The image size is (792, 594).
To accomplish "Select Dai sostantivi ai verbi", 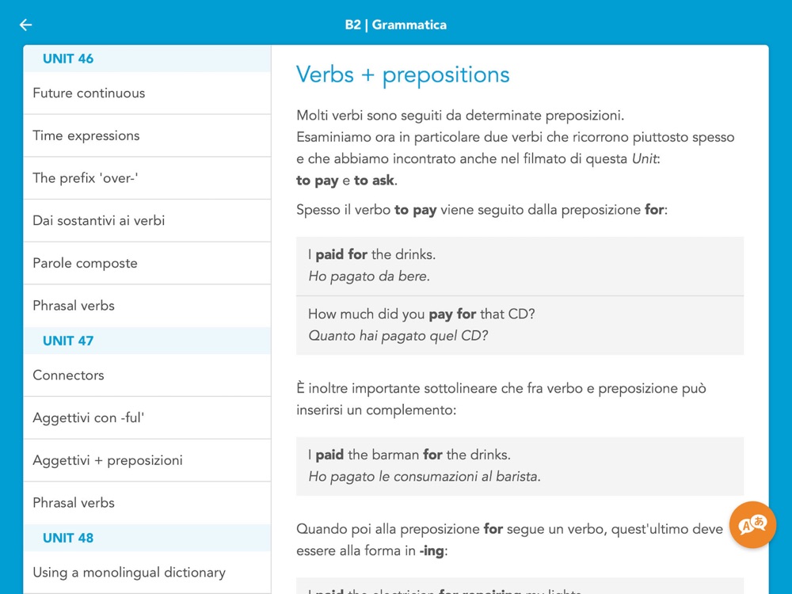I will [98, 221].
